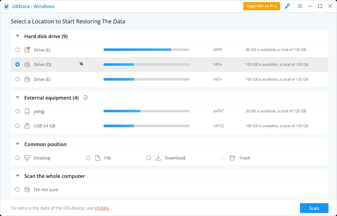Click the exFAT file system label
This screenshot has height=216, width=337.
tap(219, 111)
